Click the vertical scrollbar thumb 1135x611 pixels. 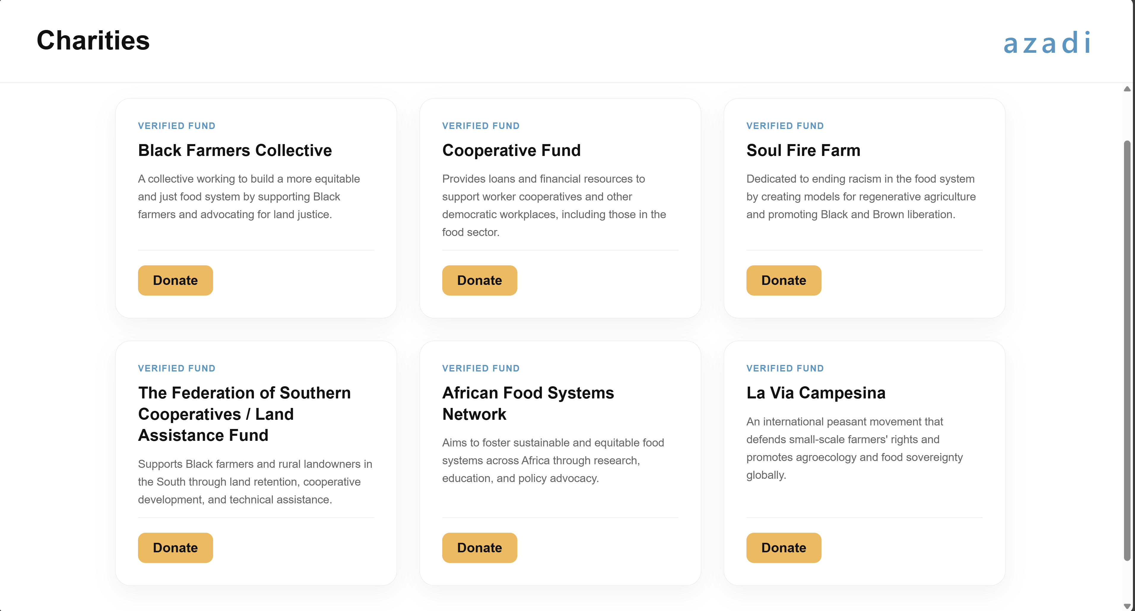(1127, 350)
